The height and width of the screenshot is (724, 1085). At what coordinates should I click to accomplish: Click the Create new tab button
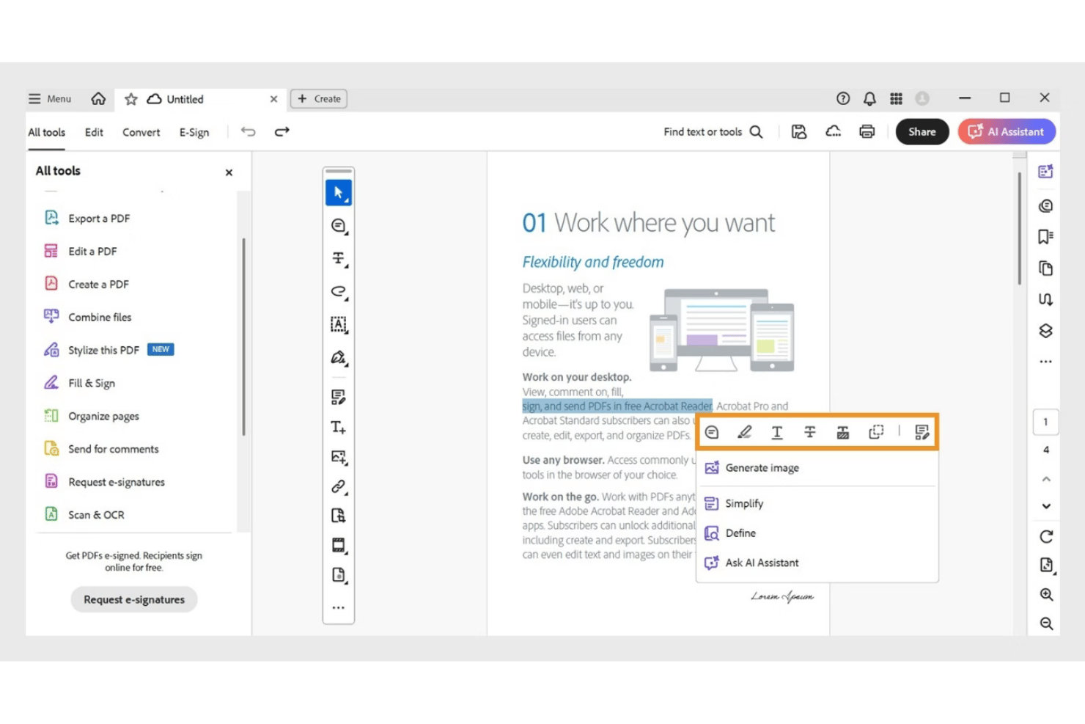point(319,98)
